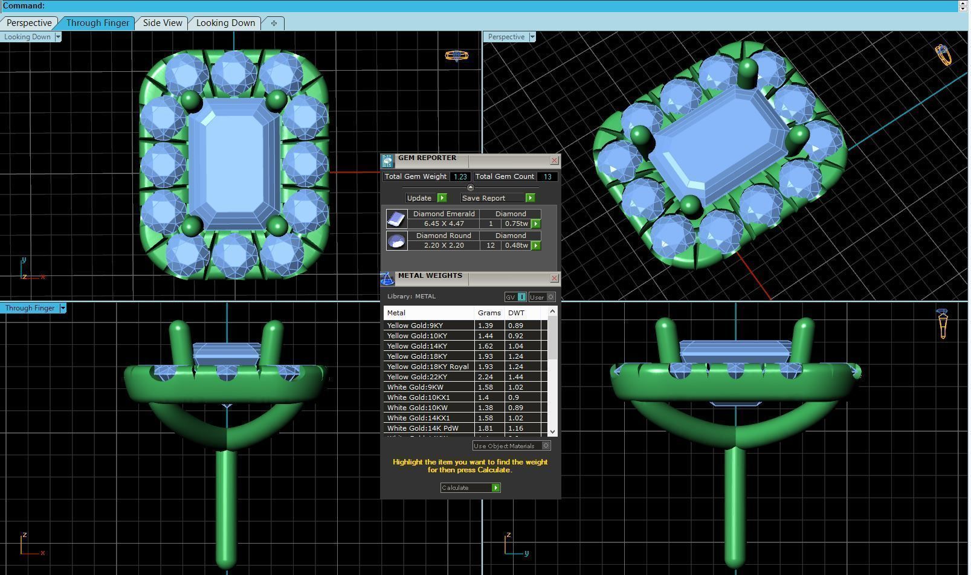
Task: Click green arrow beside Calculate
Action: [x=496, y=488]
